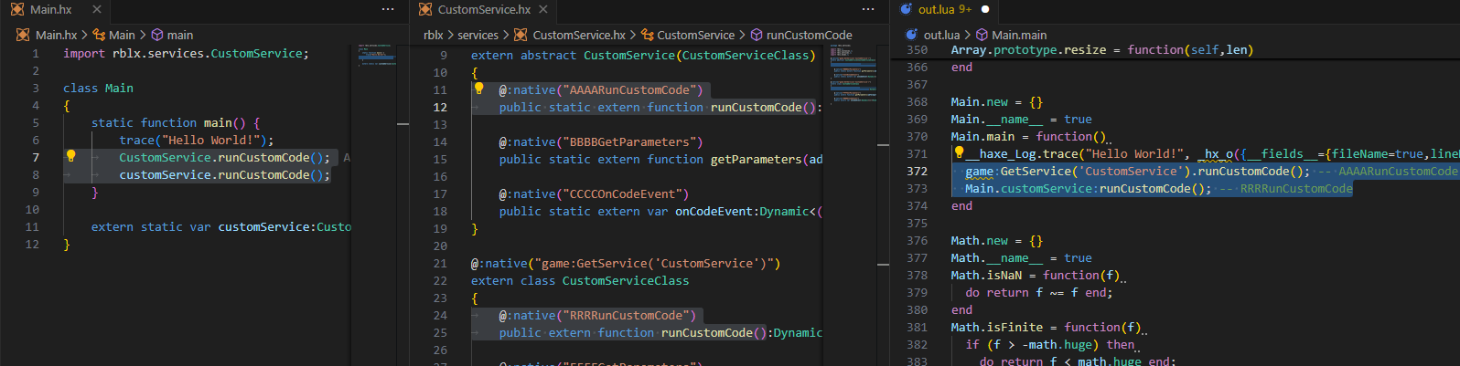
Task: Open the services folder breadcrumb
Action: [x=478, y=35]
